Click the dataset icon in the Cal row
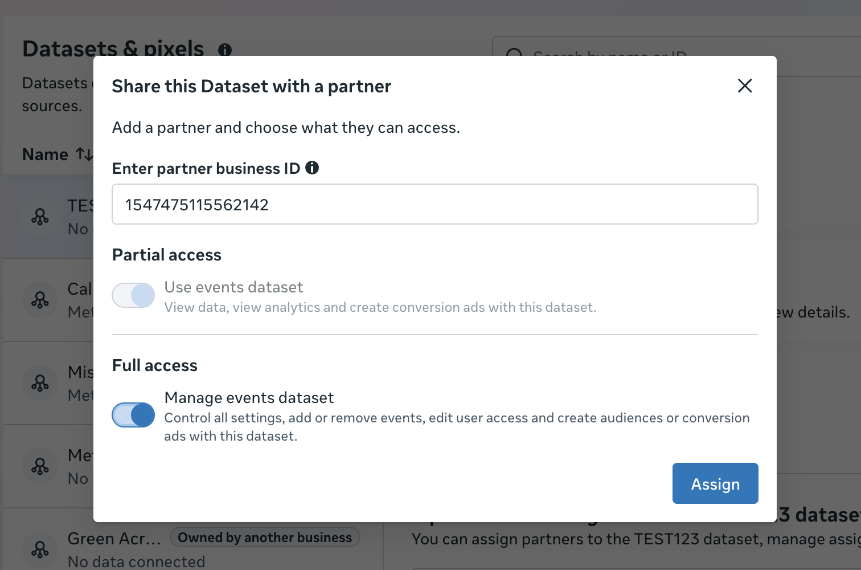This screenshot has height=570, width=861. pos(40,300)
